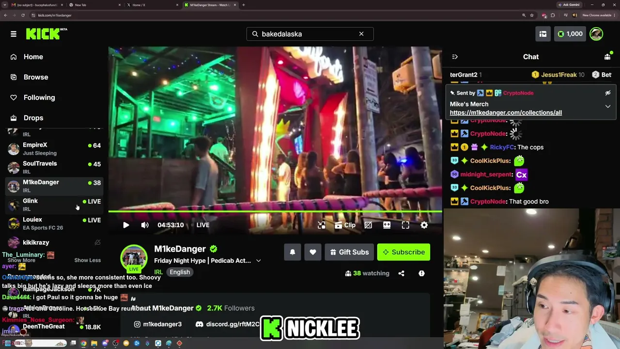Click Gift Subs button

click(349, 252)
